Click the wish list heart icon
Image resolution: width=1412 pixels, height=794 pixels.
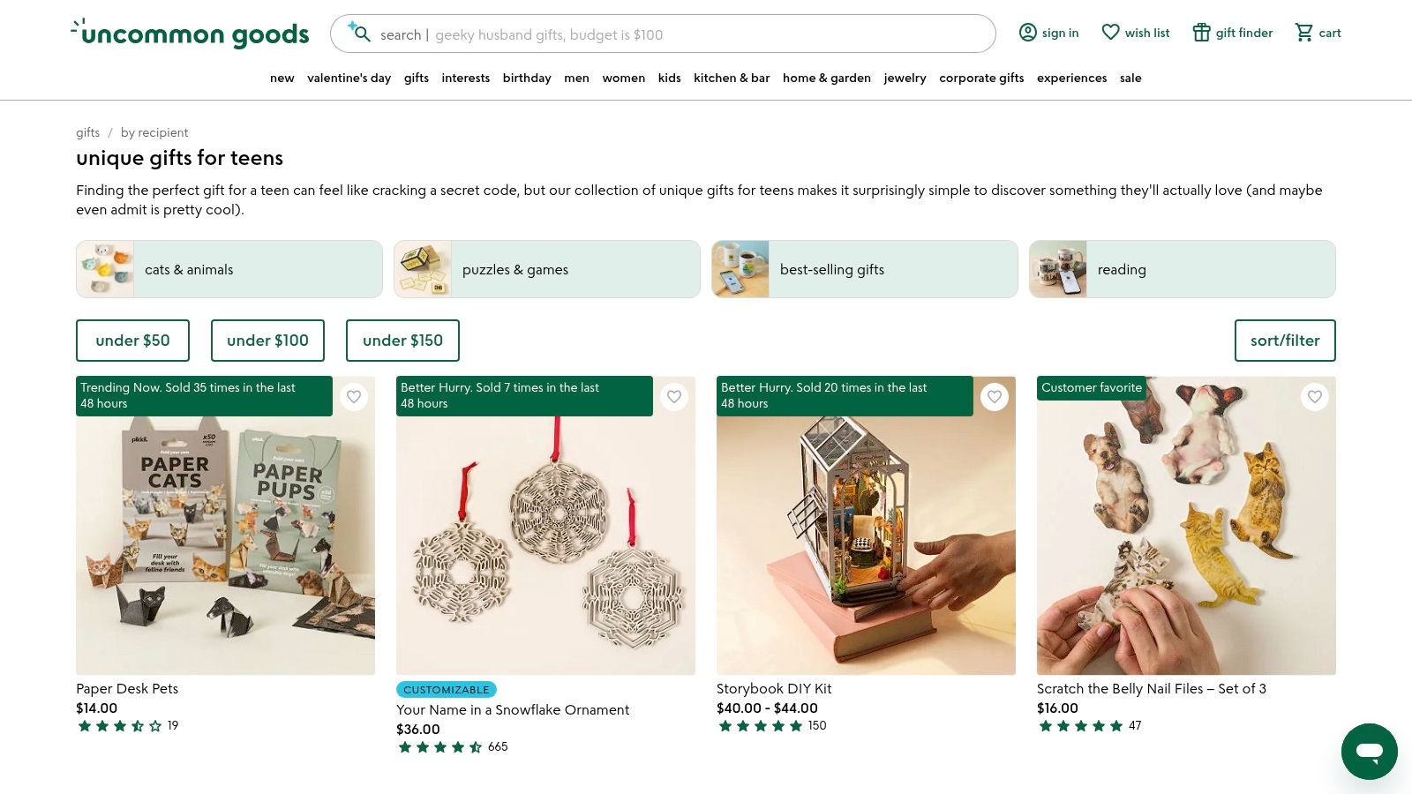pos(1110,33)
